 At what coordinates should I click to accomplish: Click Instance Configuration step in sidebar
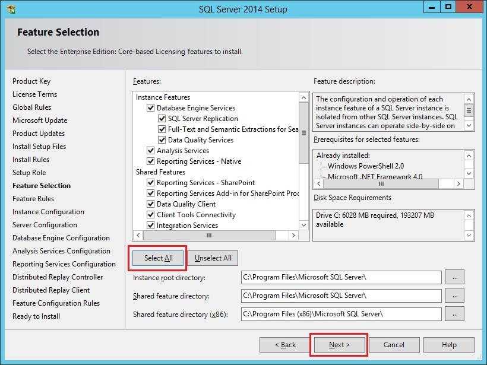tap(48, 212)
